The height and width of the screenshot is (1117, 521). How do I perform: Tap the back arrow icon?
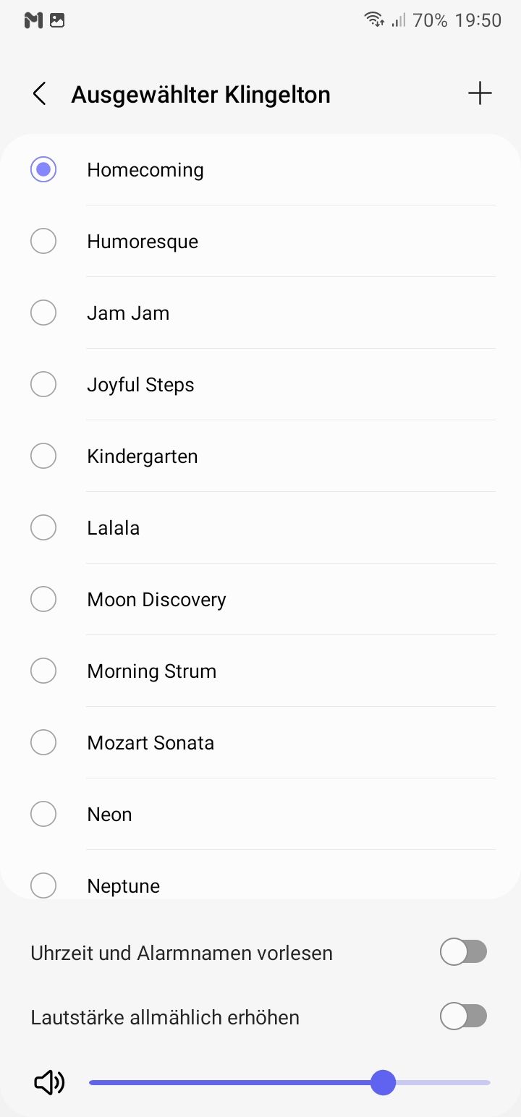pyautogui.click(x=40, y=94)
